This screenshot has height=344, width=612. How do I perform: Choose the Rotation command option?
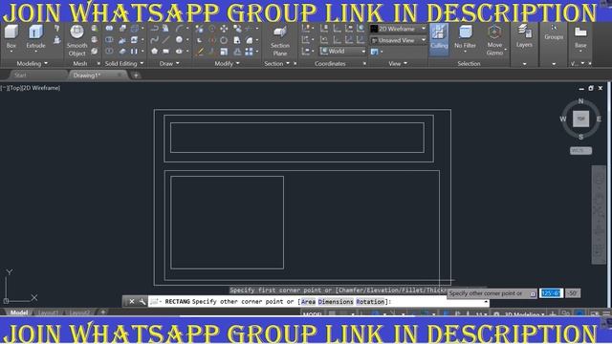tap(370, 302)
